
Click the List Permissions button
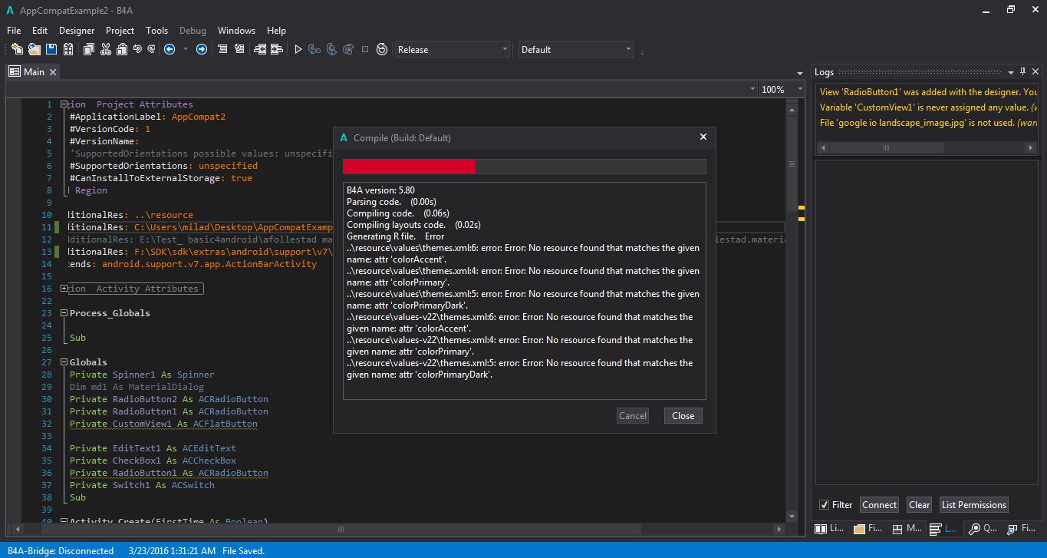click(x=973, y=505)
